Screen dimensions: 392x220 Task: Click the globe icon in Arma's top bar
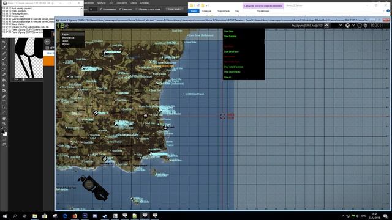click(347, 26)
